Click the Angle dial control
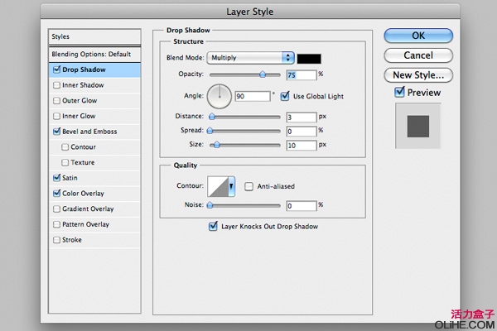The width and height of the screenshot is (497, 331). tap(220, 96)
